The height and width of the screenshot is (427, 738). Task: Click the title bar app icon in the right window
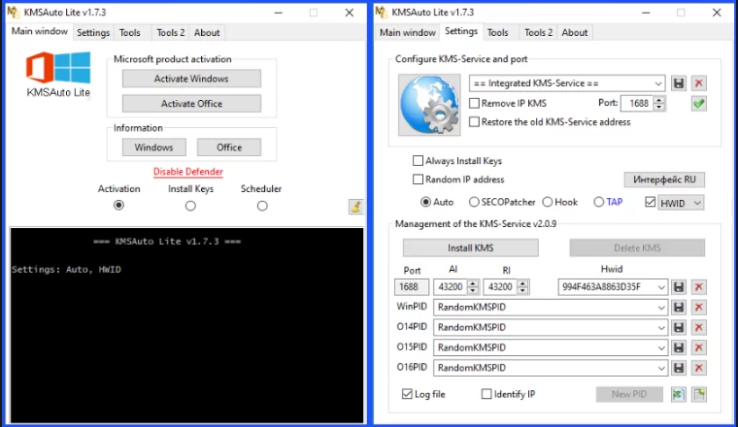coord(382,13)
